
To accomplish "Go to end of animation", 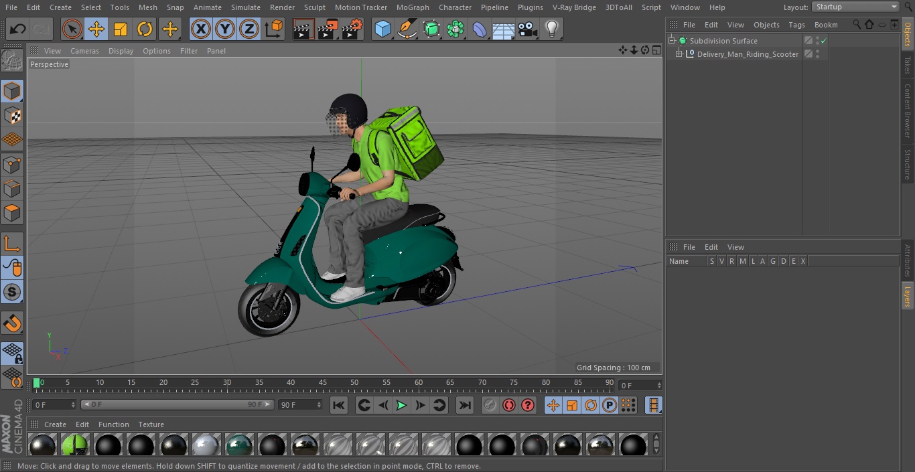I will click(465, 405).
